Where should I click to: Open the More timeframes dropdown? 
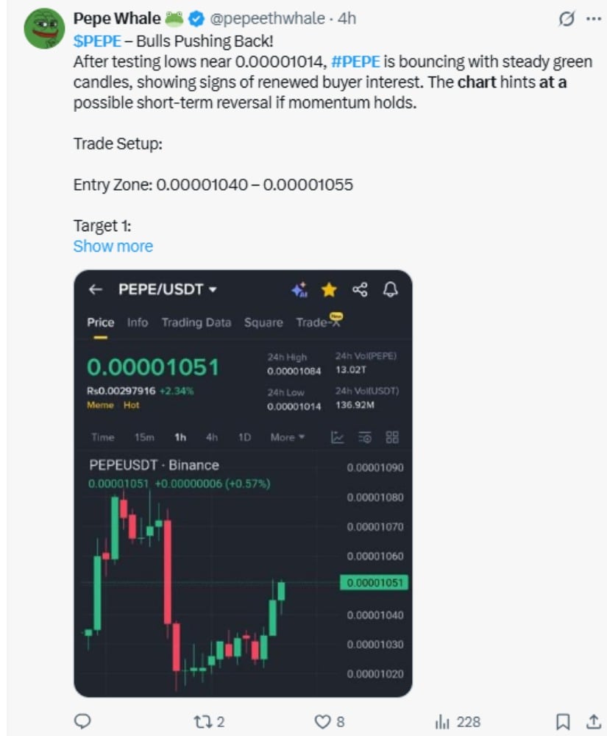coord(287,437)
